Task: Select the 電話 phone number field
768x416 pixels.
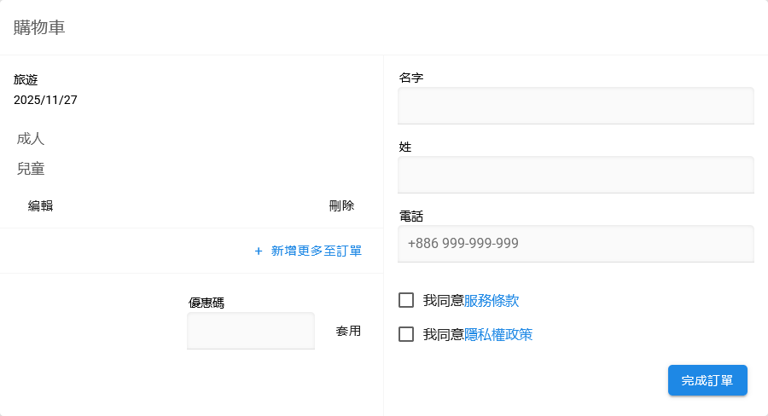Action: point(576,244)
